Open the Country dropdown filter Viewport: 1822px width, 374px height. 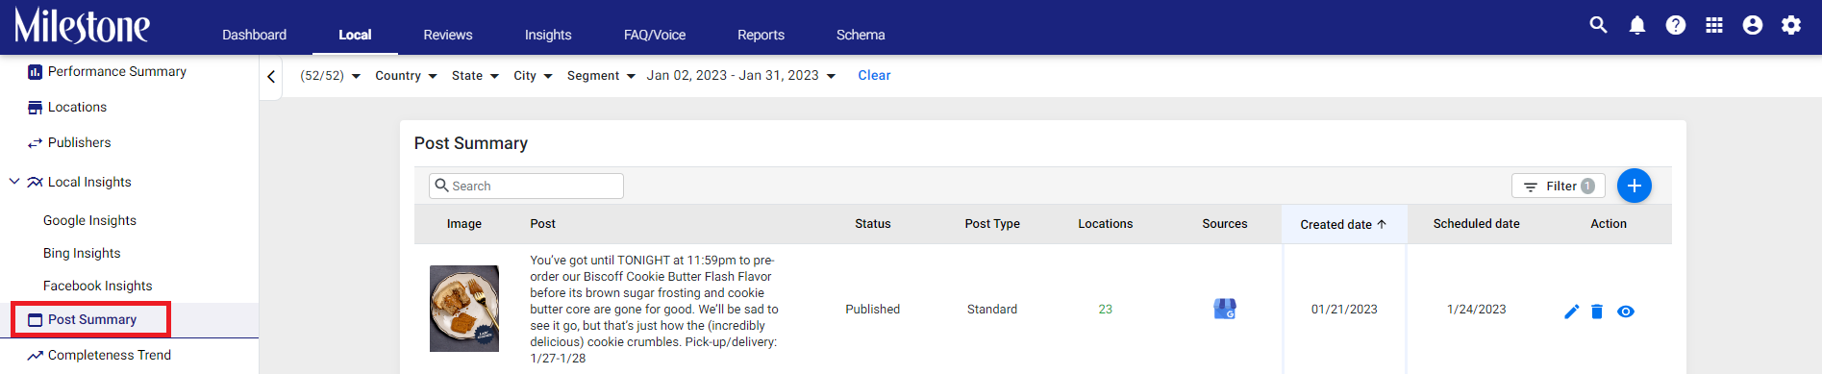406,76
